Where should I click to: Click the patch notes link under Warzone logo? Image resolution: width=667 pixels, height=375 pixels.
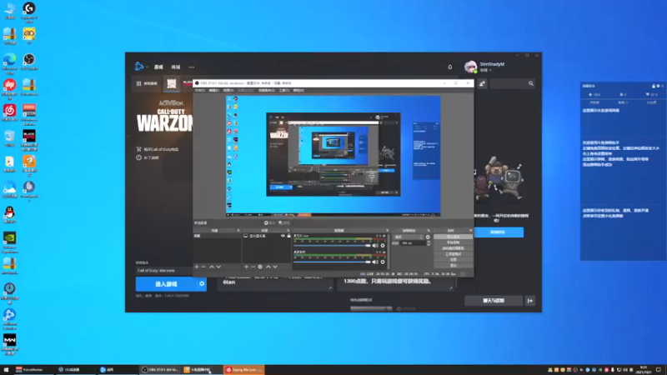coord(148,157)
